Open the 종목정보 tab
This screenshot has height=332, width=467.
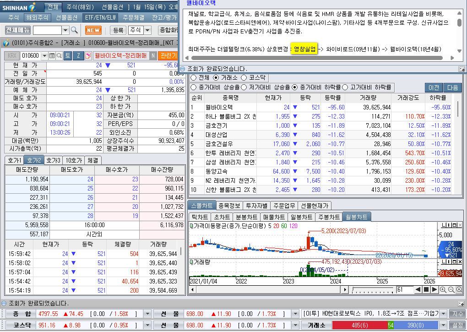[x=229, y=206]
